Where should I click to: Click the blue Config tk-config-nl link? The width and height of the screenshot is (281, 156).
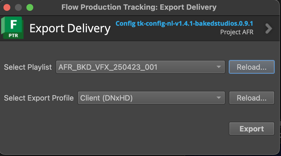(x=184, y=23)
